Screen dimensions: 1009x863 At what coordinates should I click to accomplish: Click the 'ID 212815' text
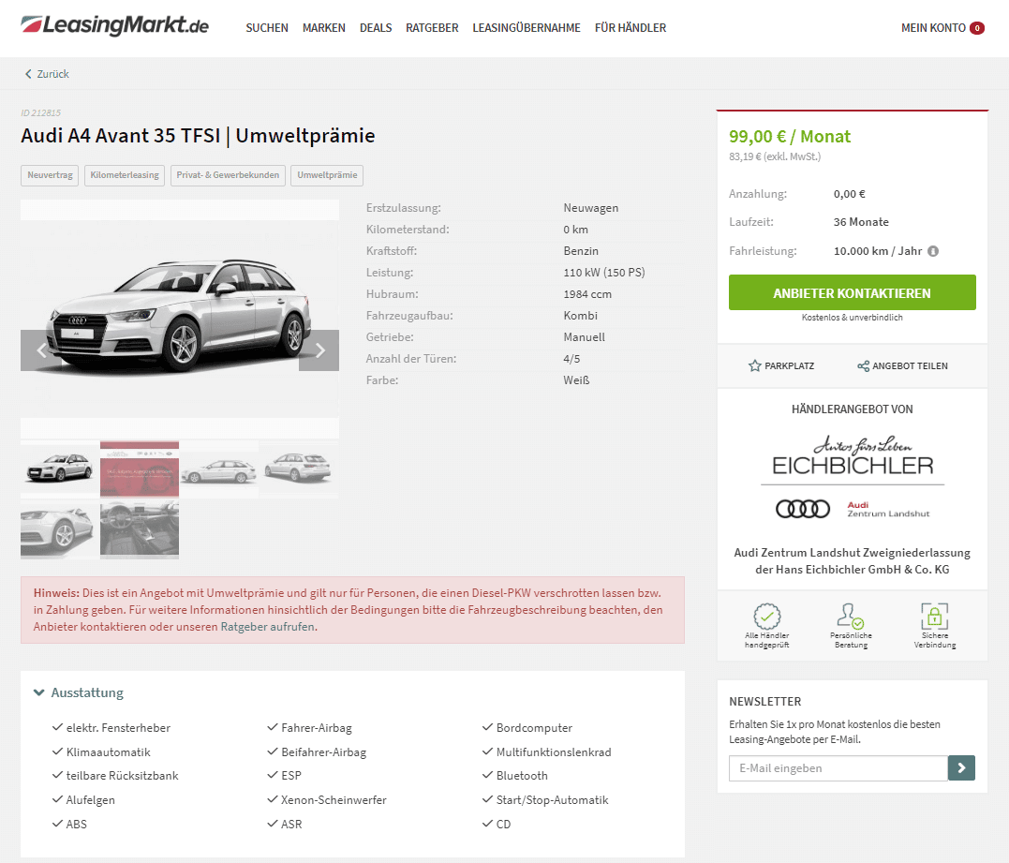coord(40,112)
